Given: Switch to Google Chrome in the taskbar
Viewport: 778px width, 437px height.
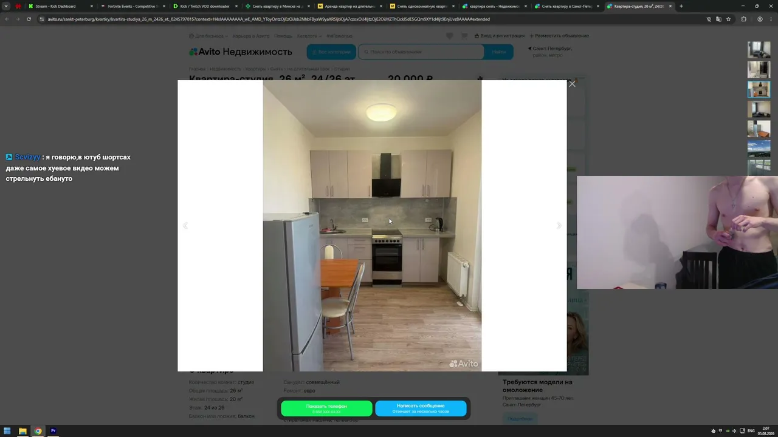Looking at the screenshot, I should [x=38, y=431].
